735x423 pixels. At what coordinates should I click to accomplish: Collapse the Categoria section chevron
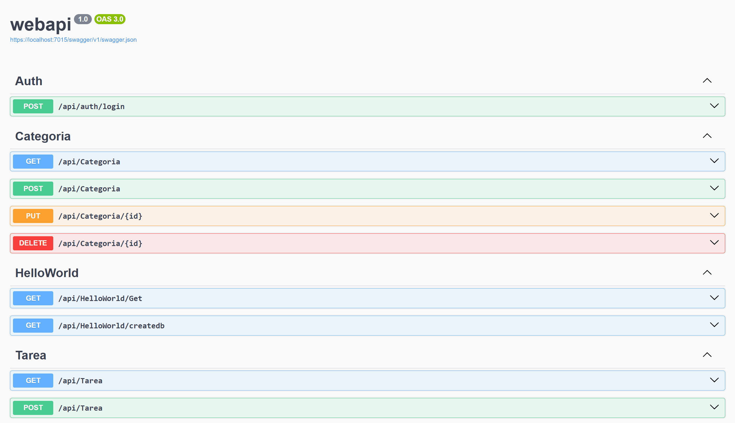point(707,136)
